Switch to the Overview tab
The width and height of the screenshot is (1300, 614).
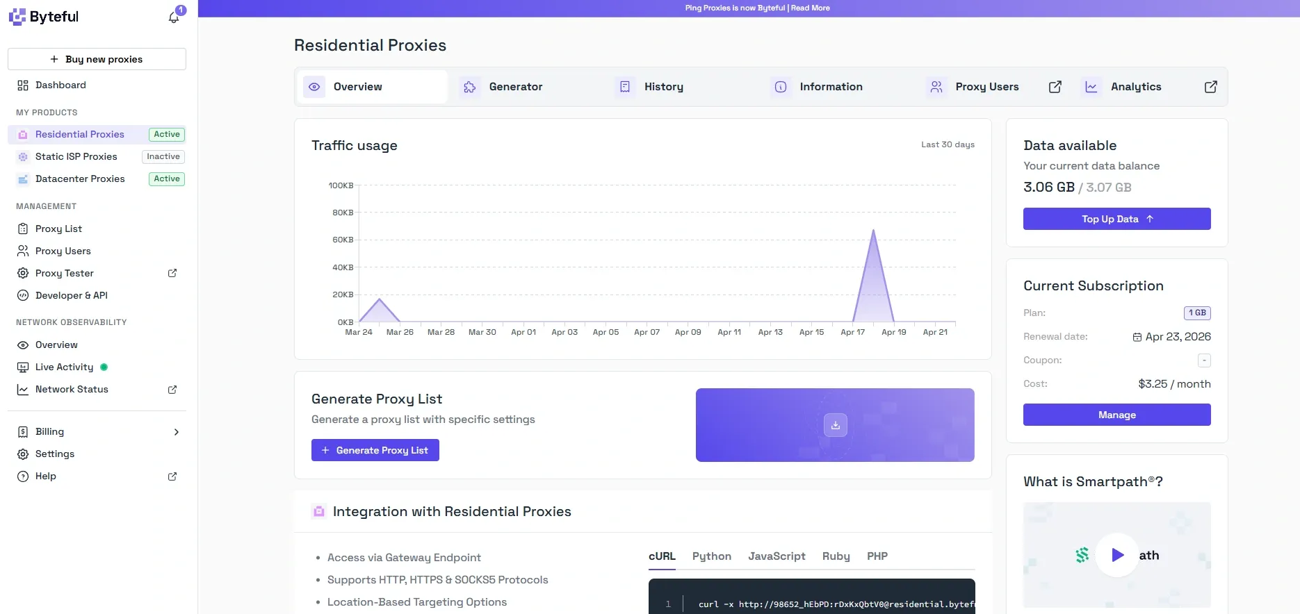pyautogui.click(x=374, y=87)
